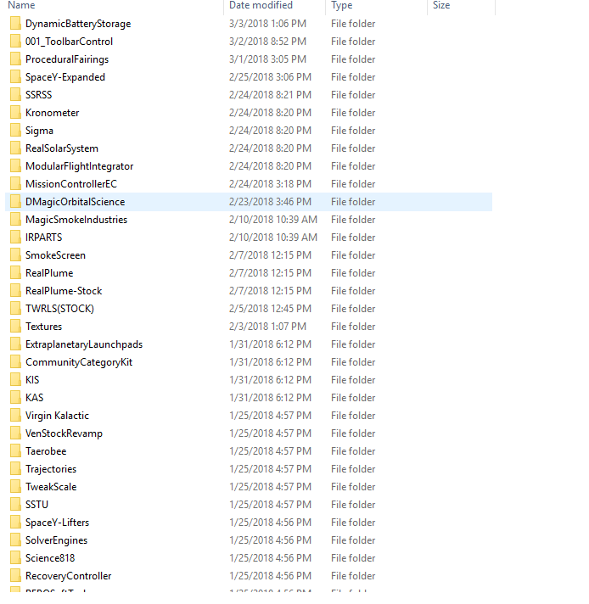The image size is (589, 604).
Task: Select the TweakScale folder name
Action: tap(51, 487)
